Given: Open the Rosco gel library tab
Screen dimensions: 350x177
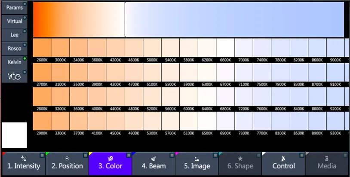Looking at the screenshot, I should (x=15, y=49).
